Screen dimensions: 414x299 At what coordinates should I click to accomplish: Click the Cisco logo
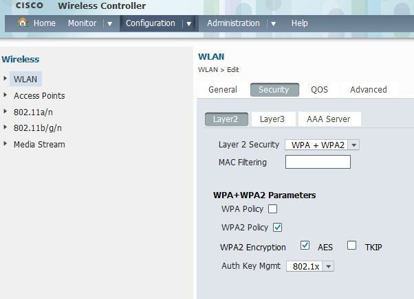(30, 5)
